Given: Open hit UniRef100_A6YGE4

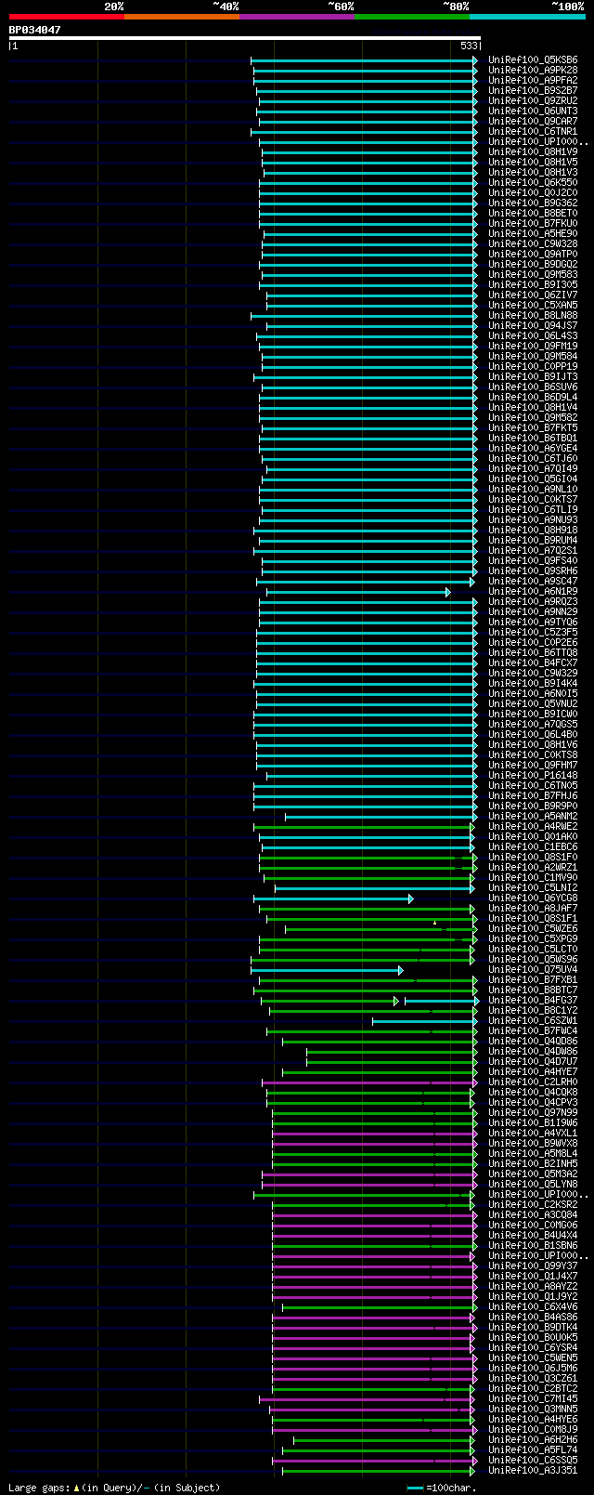Looking at the screenshot, I should pyautogui.click(x=533, y=449).
